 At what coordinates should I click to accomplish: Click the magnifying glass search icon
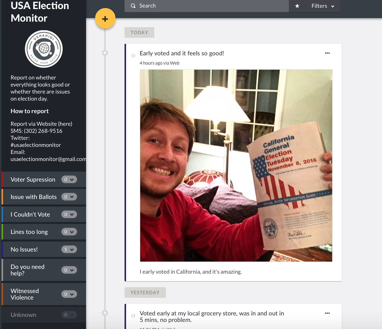click(133, 6)
